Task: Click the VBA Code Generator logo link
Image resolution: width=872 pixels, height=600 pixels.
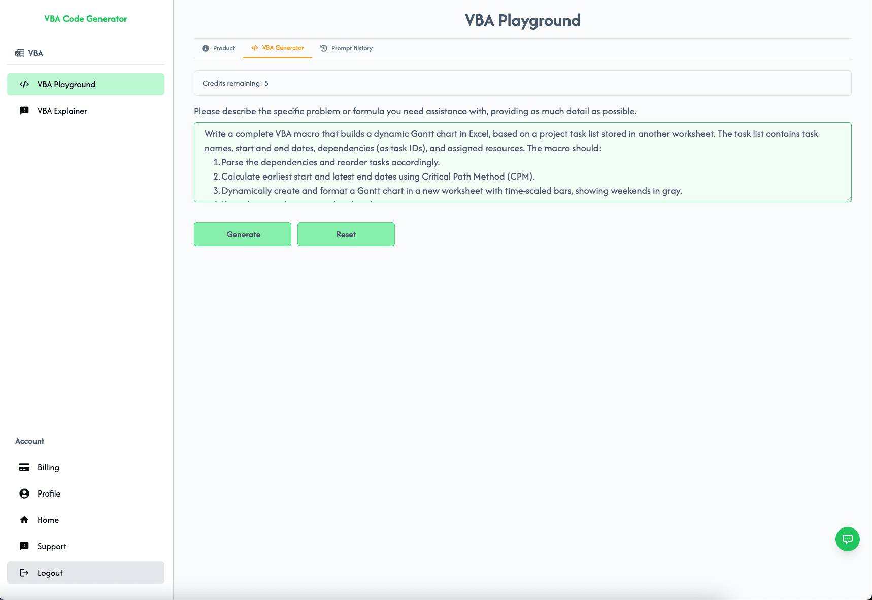Action: point(85,19)
